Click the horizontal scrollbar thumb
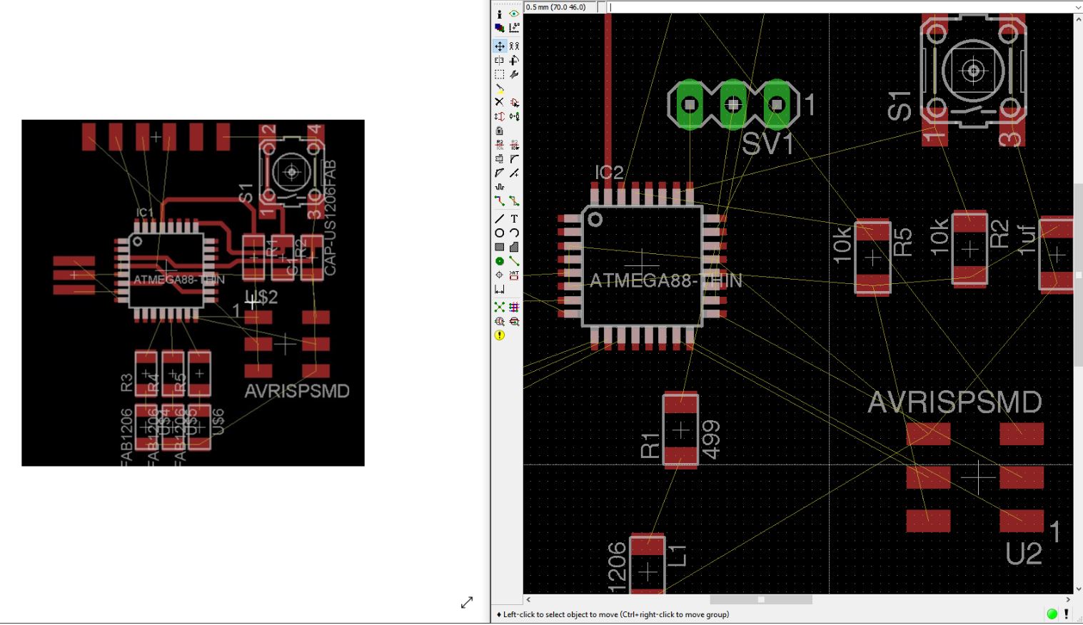Screen dimensions: 1083x625 pos(761,600)
